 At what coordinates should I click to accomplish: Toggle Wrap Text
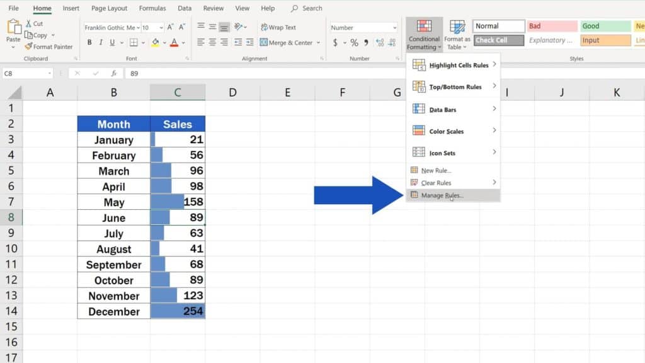[278, 28]
